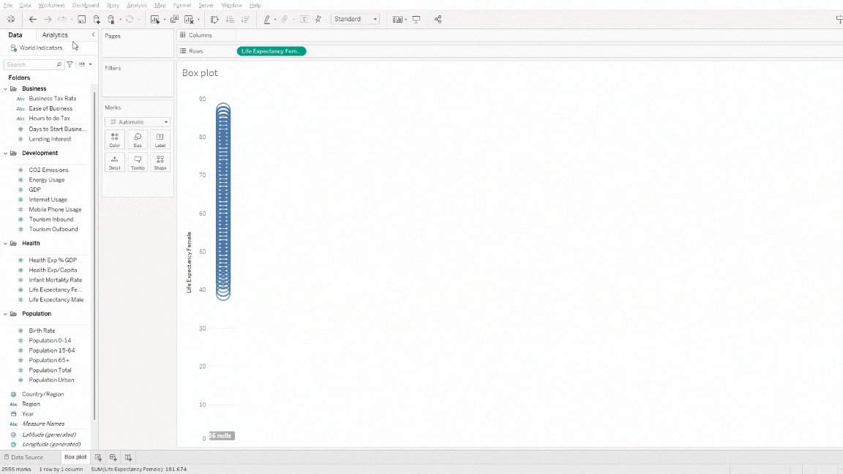The image size is (843, 474).
Task: Open the Automatic mark type dropdown
Action: point(137,121)
